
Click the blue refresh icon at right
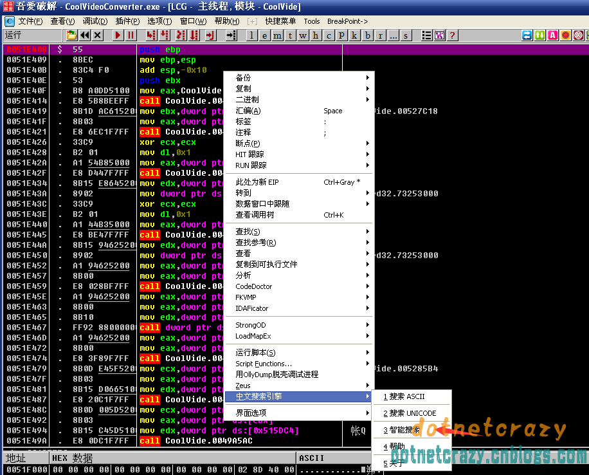coord(527,35)
